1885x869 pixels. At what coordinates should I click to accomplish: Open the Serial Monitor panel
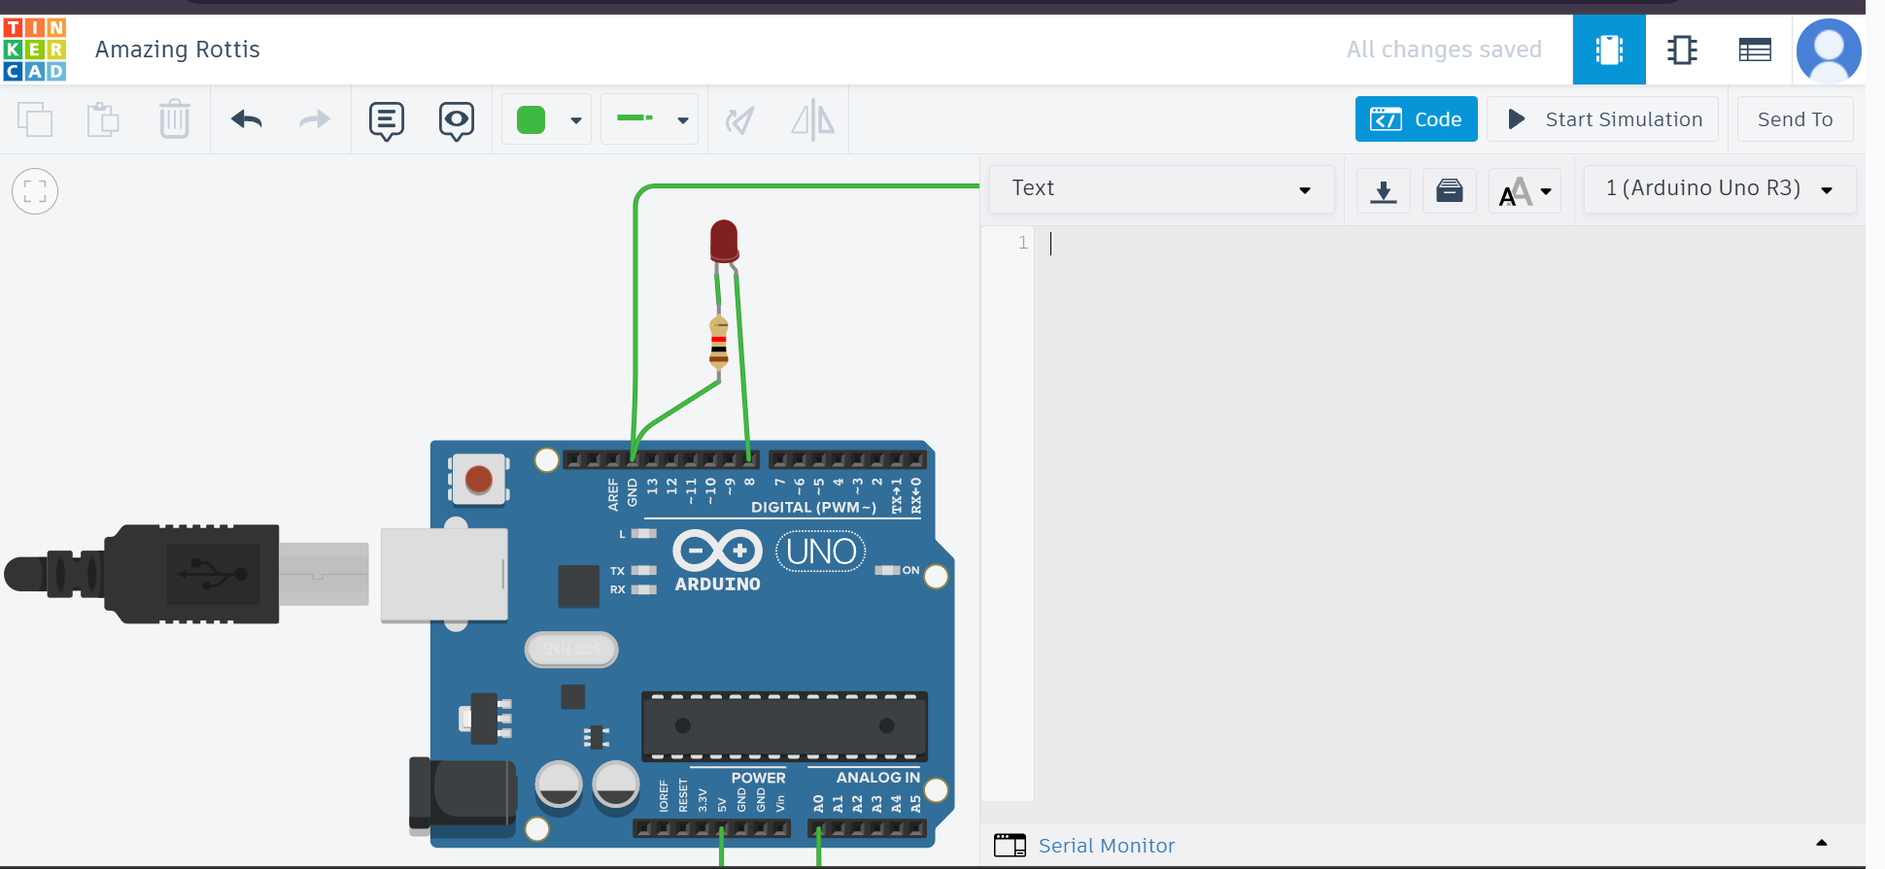[1107, 846]
